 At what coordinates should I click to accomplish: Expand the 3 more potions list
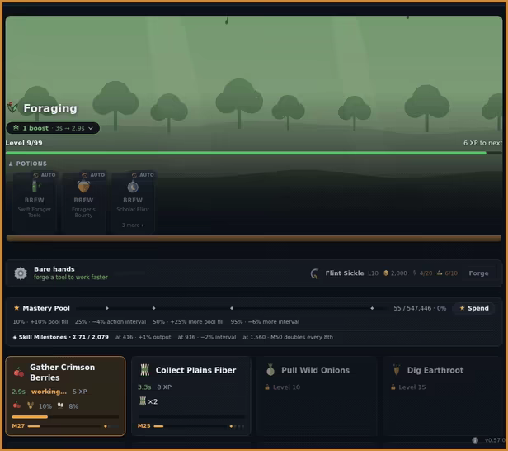coord(133,225)
